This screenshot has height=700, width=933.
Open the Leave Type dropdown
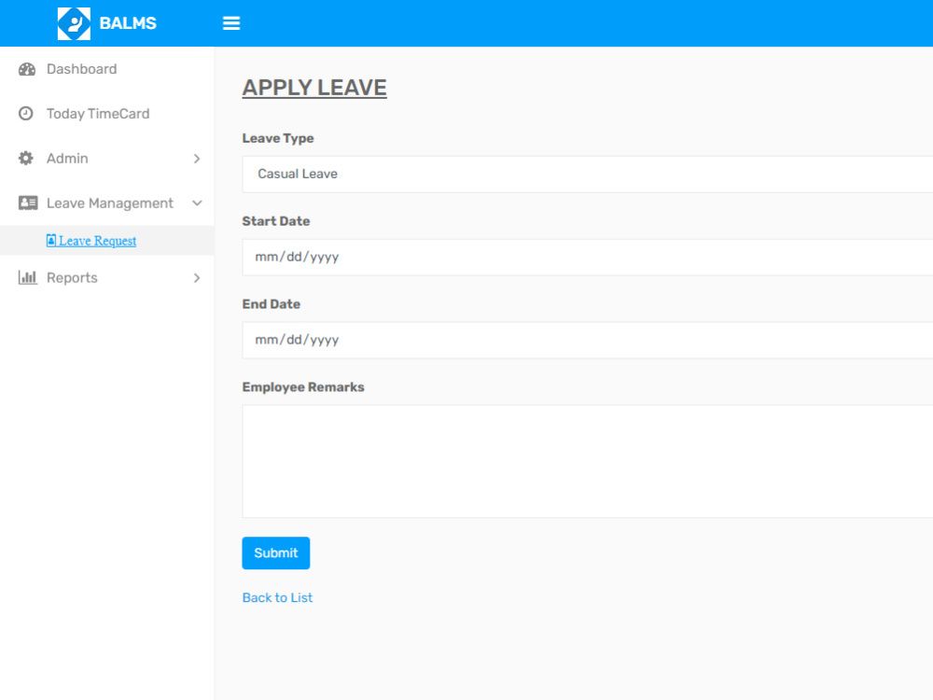point(587,174)
